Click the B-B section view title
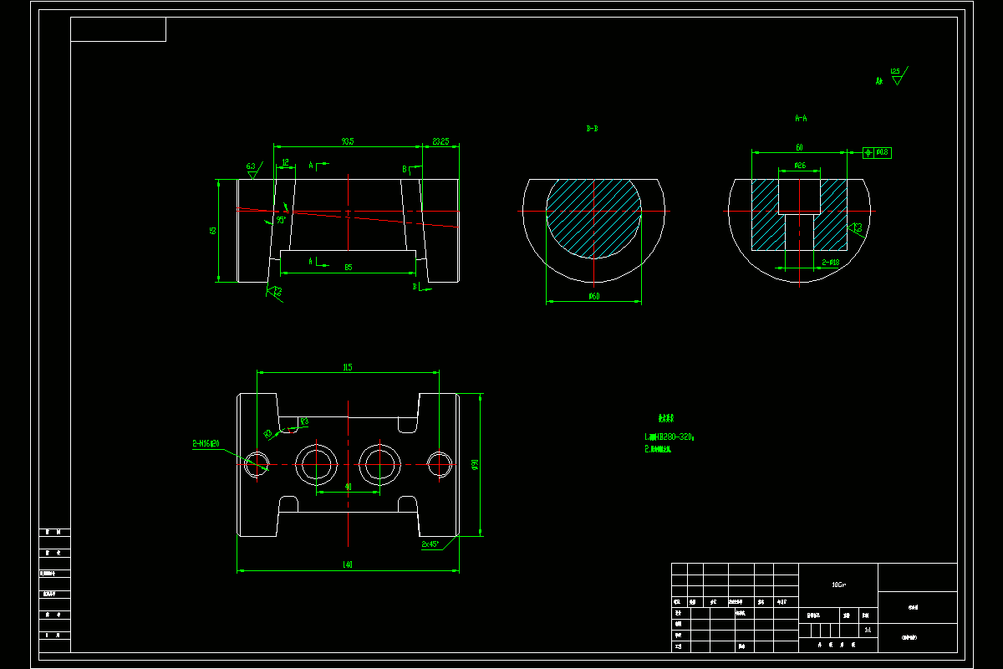Screen dimensions: 1003x669 pos(592,129)
